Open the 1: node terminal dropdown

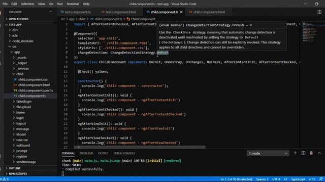coord(268,153)
